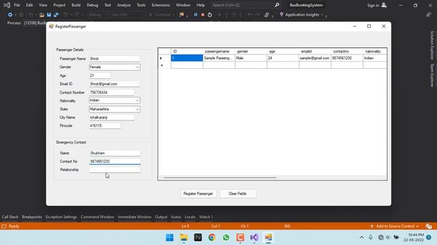Click the empty Relationship text field

coord(115,169)
